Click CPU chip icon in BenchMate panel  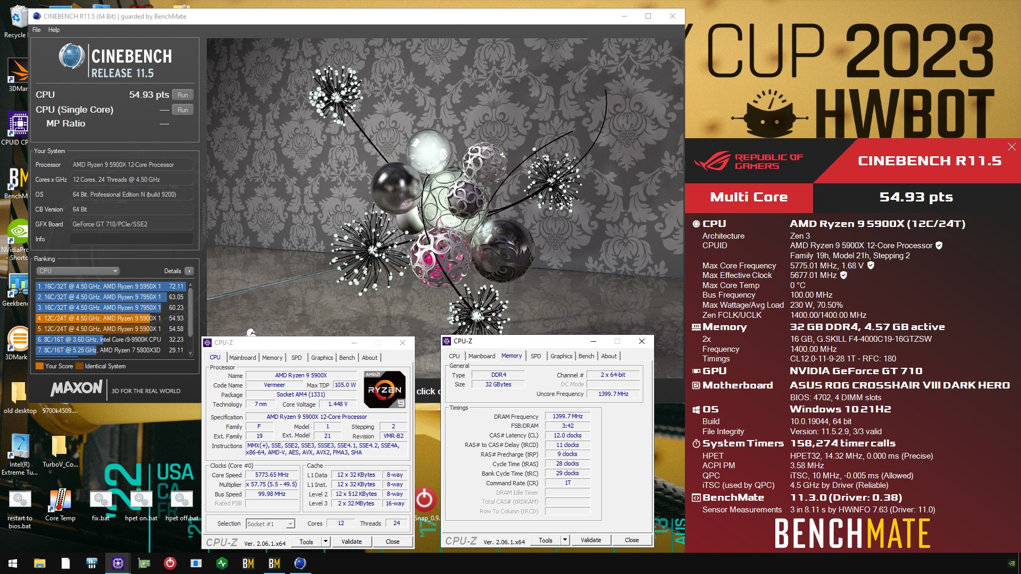tap(696, 224)
